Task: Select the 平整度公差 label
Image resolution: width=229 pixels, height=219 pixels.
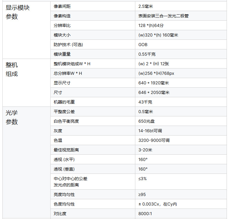Action: (x=64, y=112)
